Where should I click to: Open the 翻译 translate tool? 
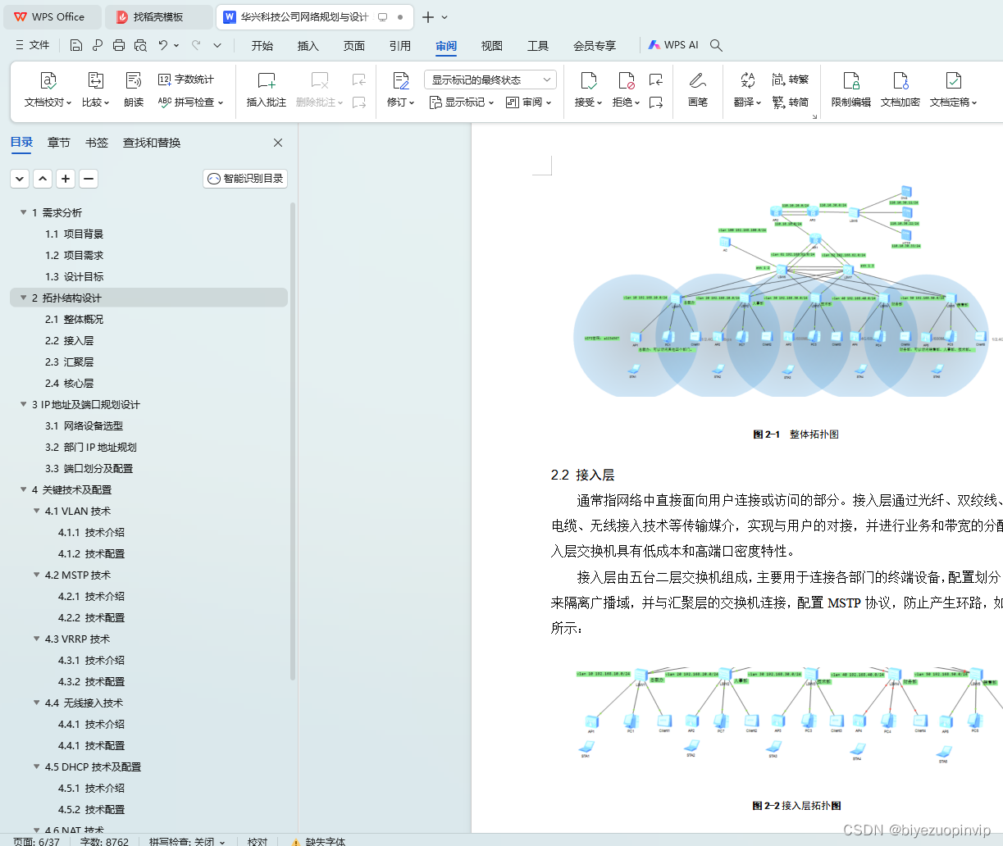745,90
